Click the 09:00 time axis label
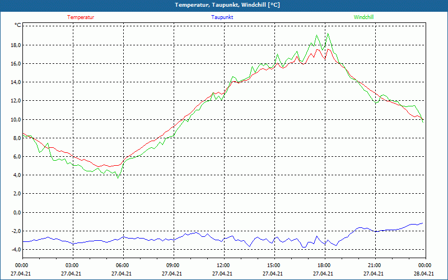 pos(174,265)
